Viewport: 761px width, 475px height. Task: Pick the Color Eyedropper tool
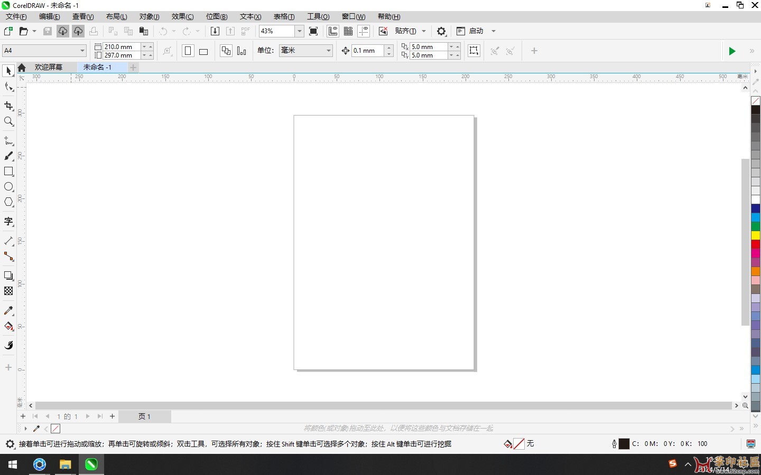click(x=8, y=311)
